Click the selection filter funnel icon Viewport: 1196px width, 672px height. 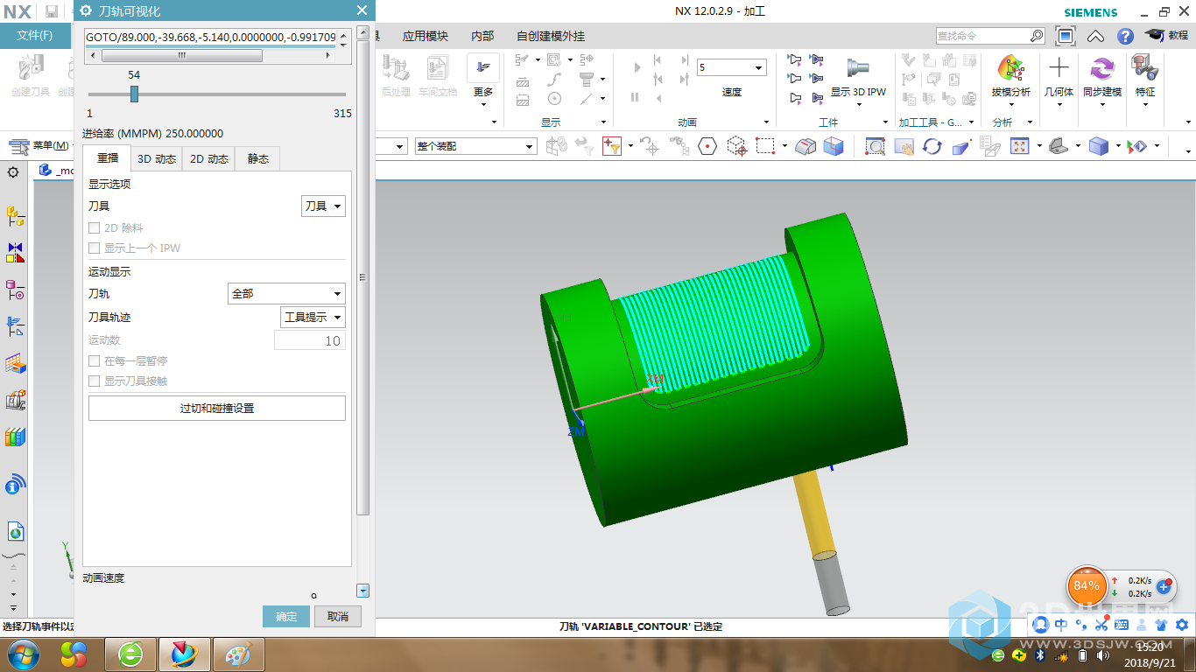(610, 146)
